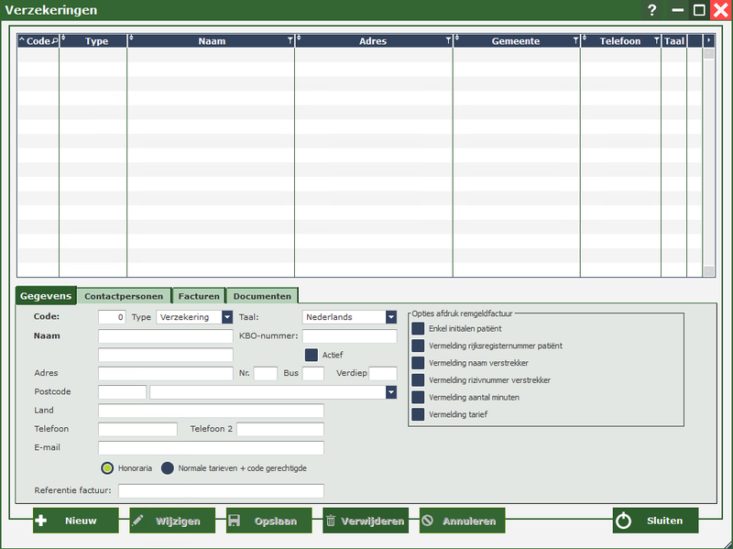Open the municipality dropdown next to Postcode

391,392
